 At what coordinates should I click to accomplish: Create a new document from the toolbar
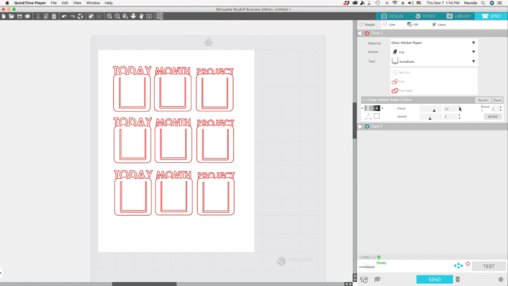coord(3,16)
